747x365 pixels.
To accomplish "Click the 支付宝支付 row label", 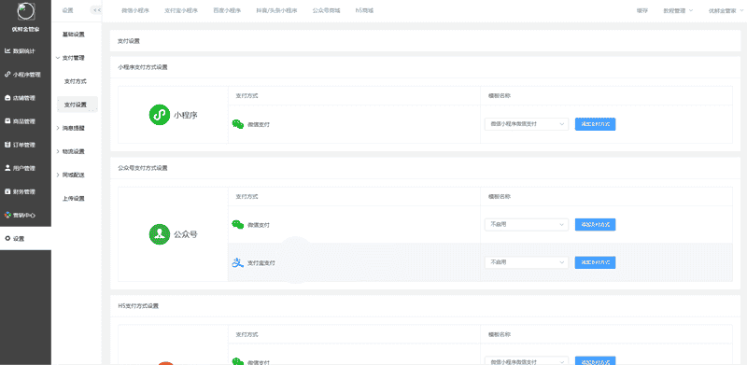I will pos(261,263).
